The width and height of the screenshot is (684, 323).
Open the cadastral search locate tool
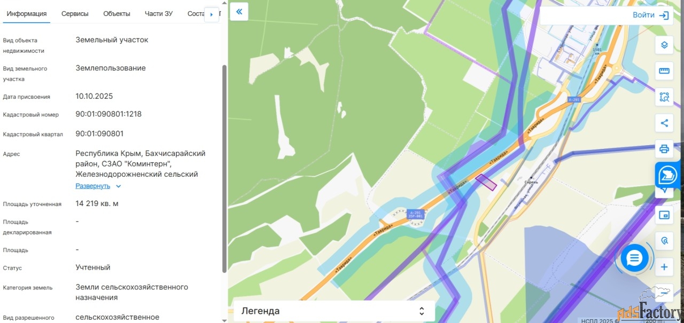(664, 241)
